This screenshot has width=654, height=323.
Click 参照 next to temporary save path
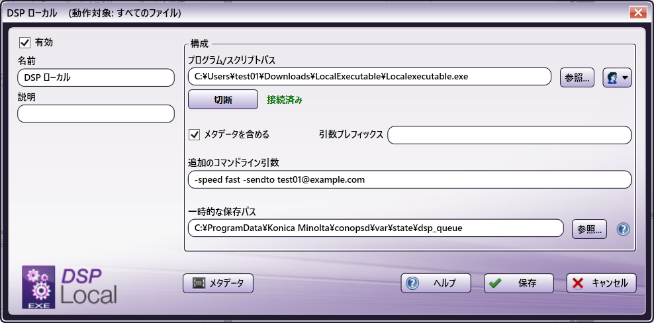(x=589, y=229)
